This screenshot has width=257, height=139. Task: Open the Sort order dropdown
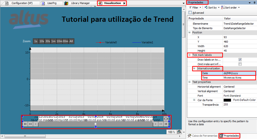(x=231, y=8)
